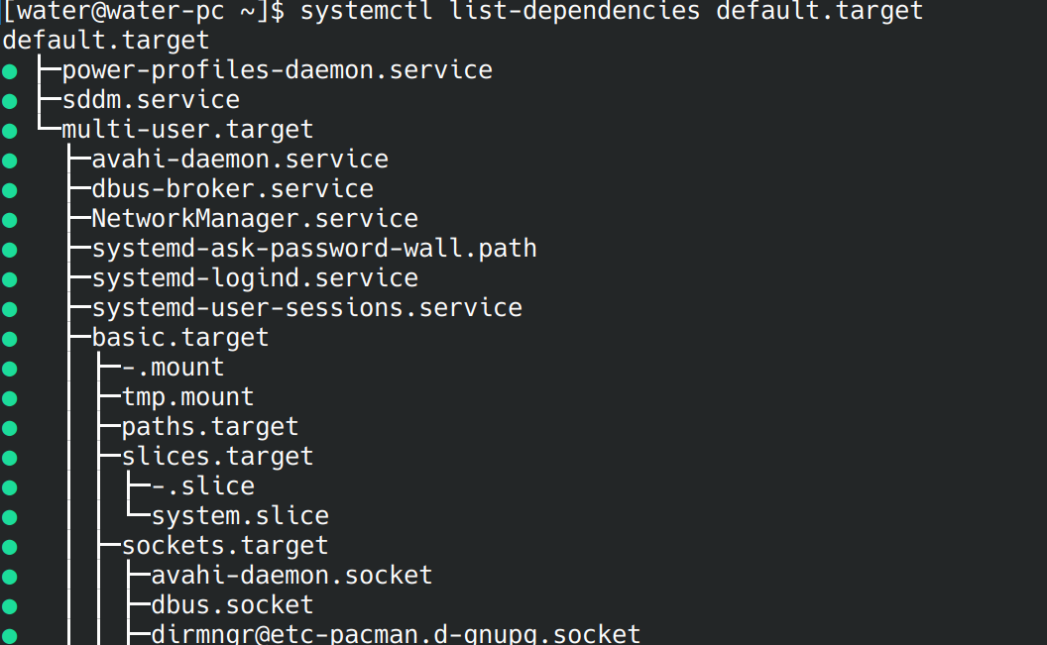Select the slices.target tree node

[x=217, y=457]
